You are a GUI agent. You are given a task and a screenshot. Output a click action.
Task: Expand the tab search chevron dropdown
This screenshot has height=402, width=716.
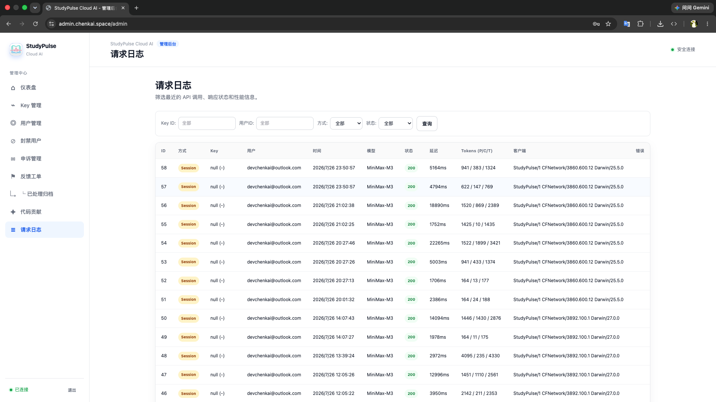(x=35, y=8)
